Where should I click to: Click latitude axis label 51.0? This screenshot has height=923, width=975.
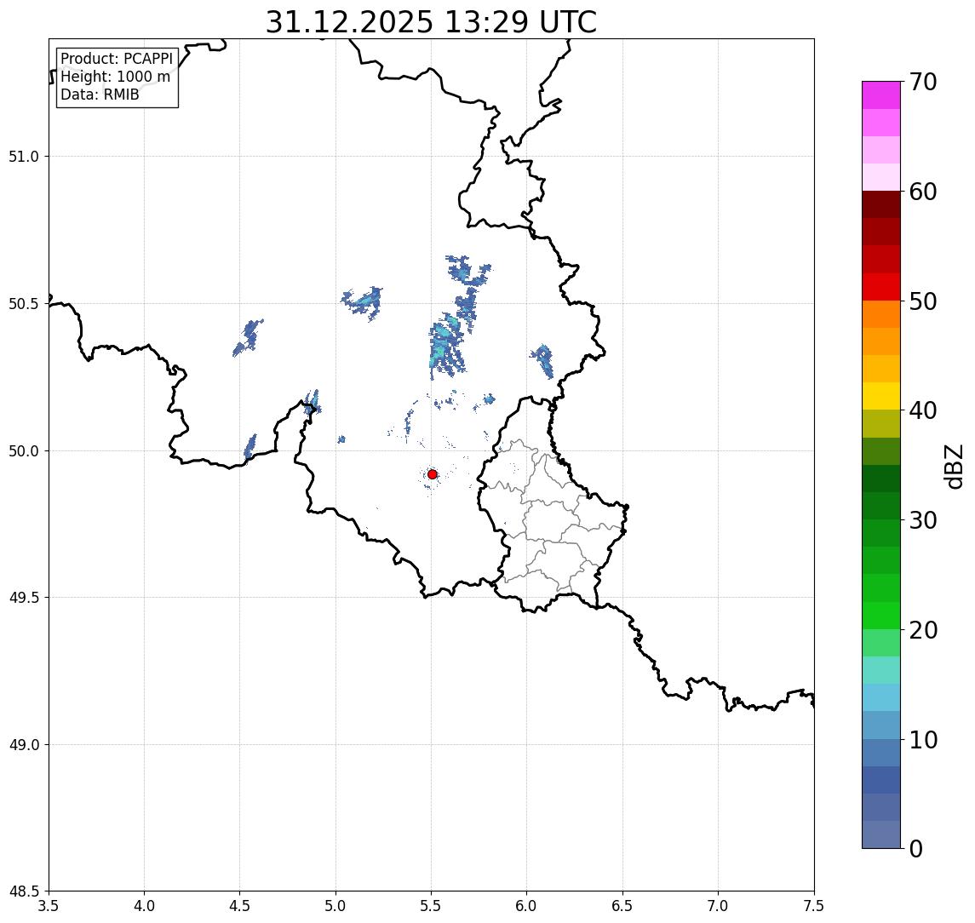[x=24, y=157]
